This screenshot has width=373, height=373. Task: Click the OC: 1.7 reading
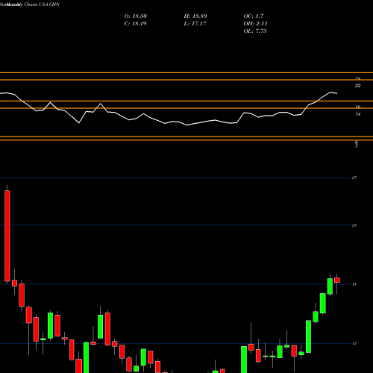(x=254, y=16)
